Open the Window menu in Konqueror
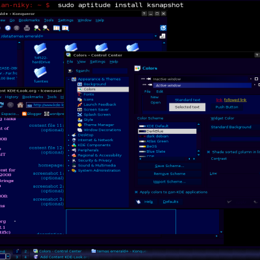The width and height of the screenshot is (260, 260). [x=84, y=20]
